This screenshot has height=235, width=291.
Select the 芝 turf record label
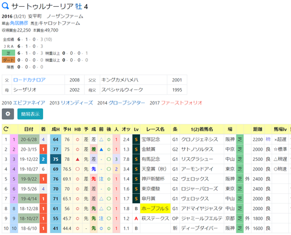[8, 53]
